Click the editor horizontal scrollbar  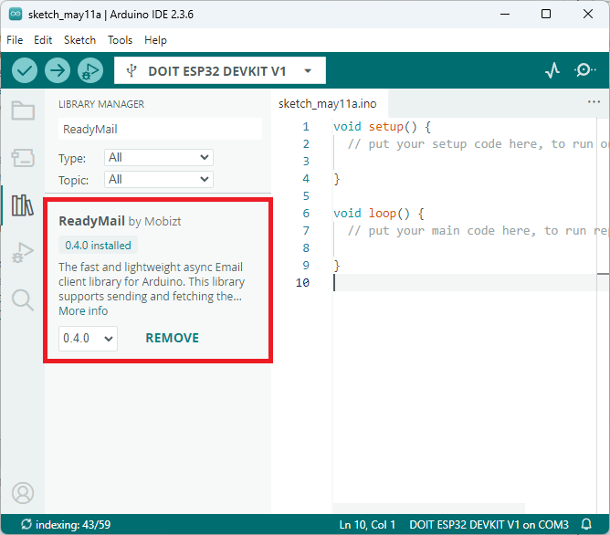click(428, 508)
